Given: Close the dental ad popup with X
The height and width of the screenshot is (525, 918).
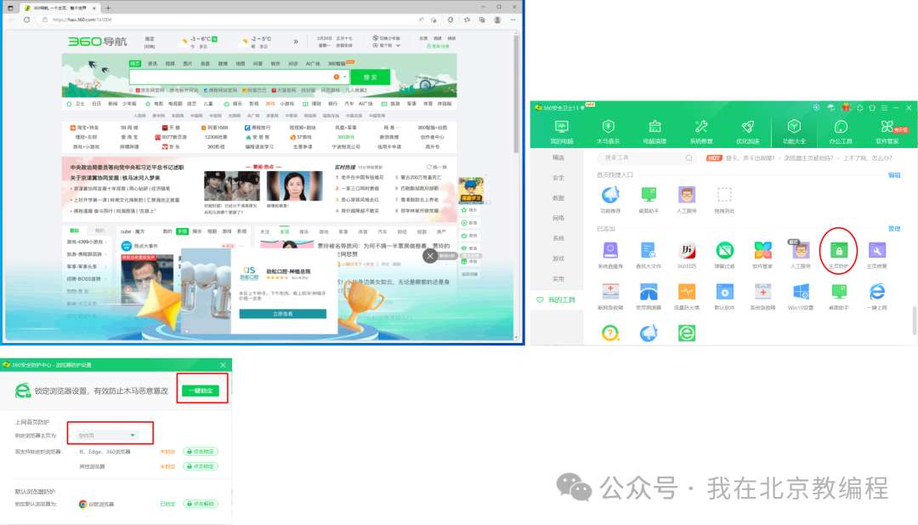Looking at the screenshot, I should pyautogui.click(x=430, y=255).
